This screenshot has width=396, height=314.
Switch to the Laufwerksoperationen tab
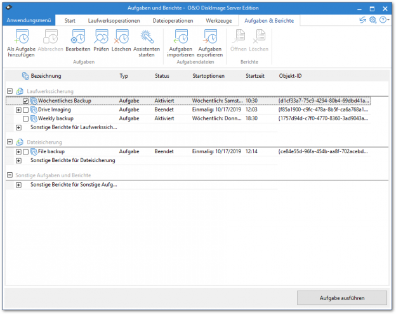114,20
